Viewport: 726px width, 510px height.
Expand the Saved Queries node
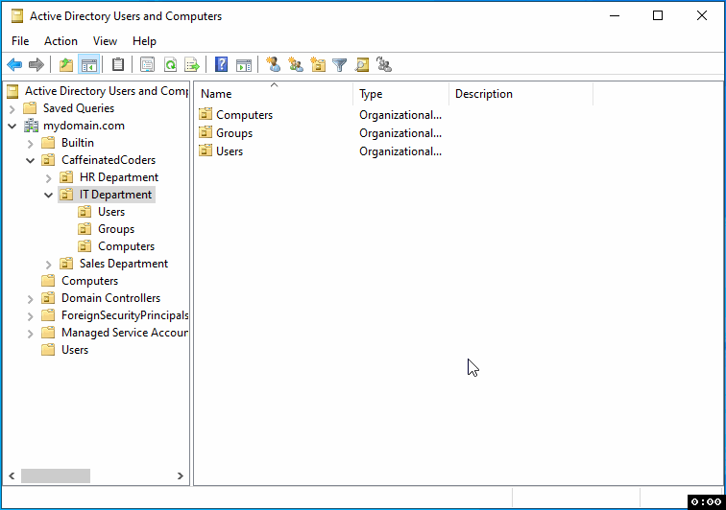[12, 109]
